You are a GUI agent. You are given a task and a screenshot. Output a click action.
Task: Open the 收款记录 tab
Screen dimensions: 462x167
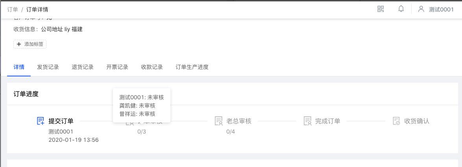click(152, 67)
